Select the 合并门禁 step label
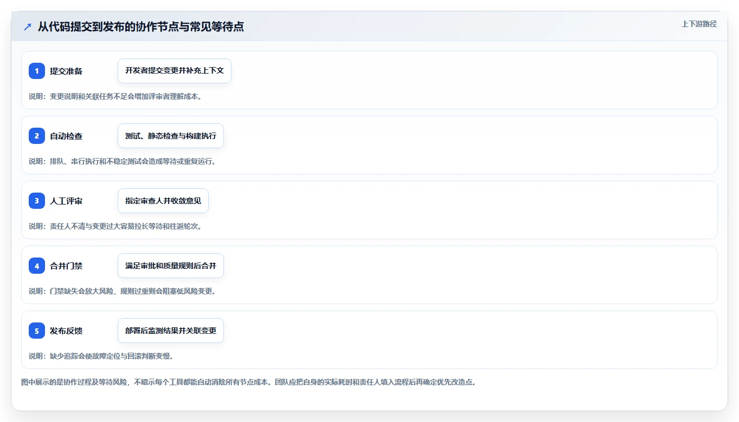Screen dimensions: 739x422 (66, 266)
